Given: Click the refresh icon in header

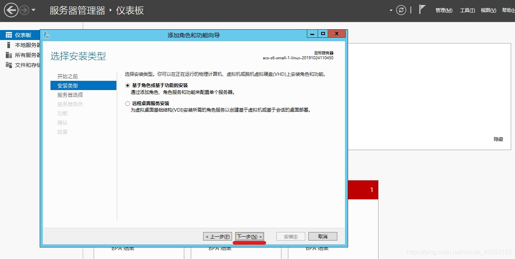Looking at the screenshot, I should (401, 10).
